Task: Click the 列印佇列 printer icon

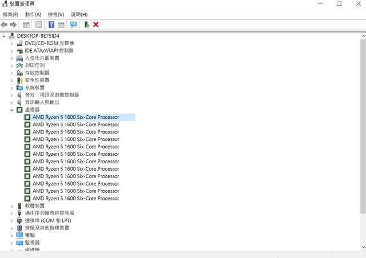Action: click(19, 66)
